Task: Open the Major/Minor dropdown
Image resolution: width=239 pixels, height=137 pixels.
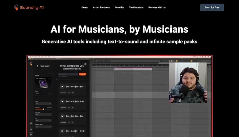Action: tap(43, 127)
